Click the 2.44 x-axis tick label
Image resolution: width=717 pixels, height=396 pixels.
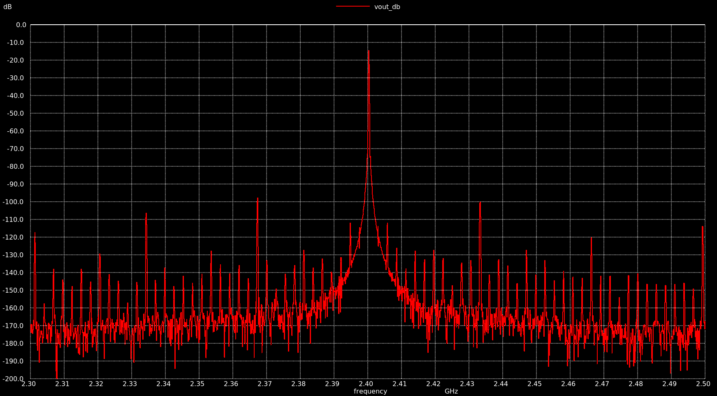[x=501, y=384]
